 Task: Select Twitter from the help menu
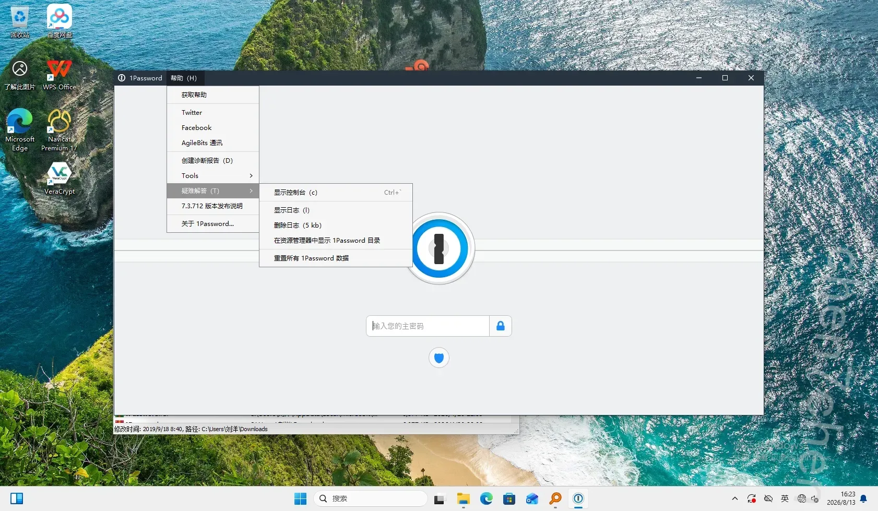[x=213, y=113]
